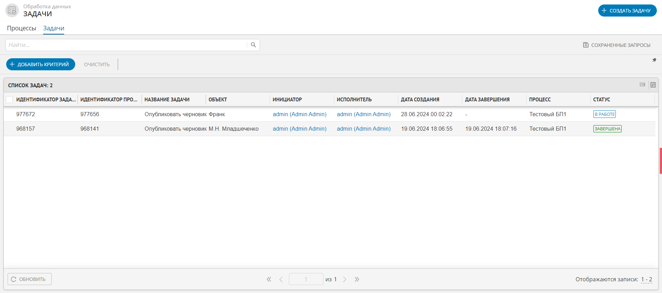Click the ЗАВЕРШЕНА status badge
Image resolution: width=662 pixels, height=293 pixels.
point(608,129)
